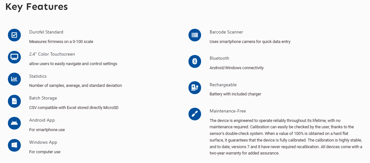Click the Bluetooth symbol icon
This screenshot has height=163, width=370.
pos(195,61)
